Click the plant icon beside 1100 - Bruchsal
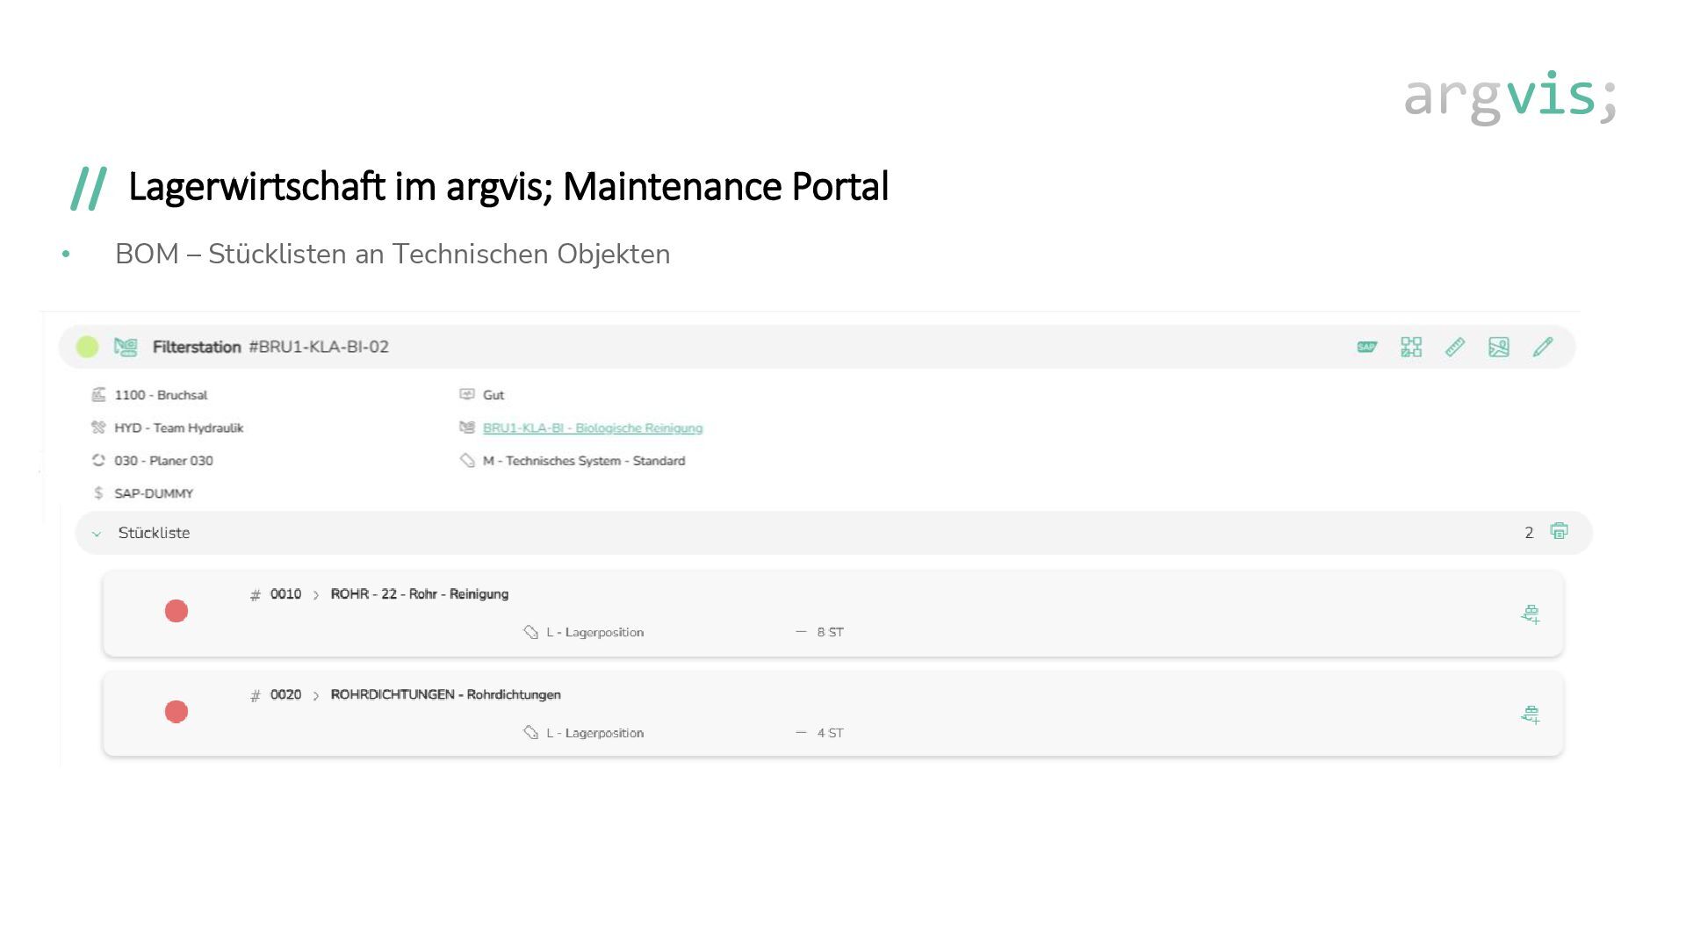Screen dimensions: 1686x948 [x=98, y=395]
